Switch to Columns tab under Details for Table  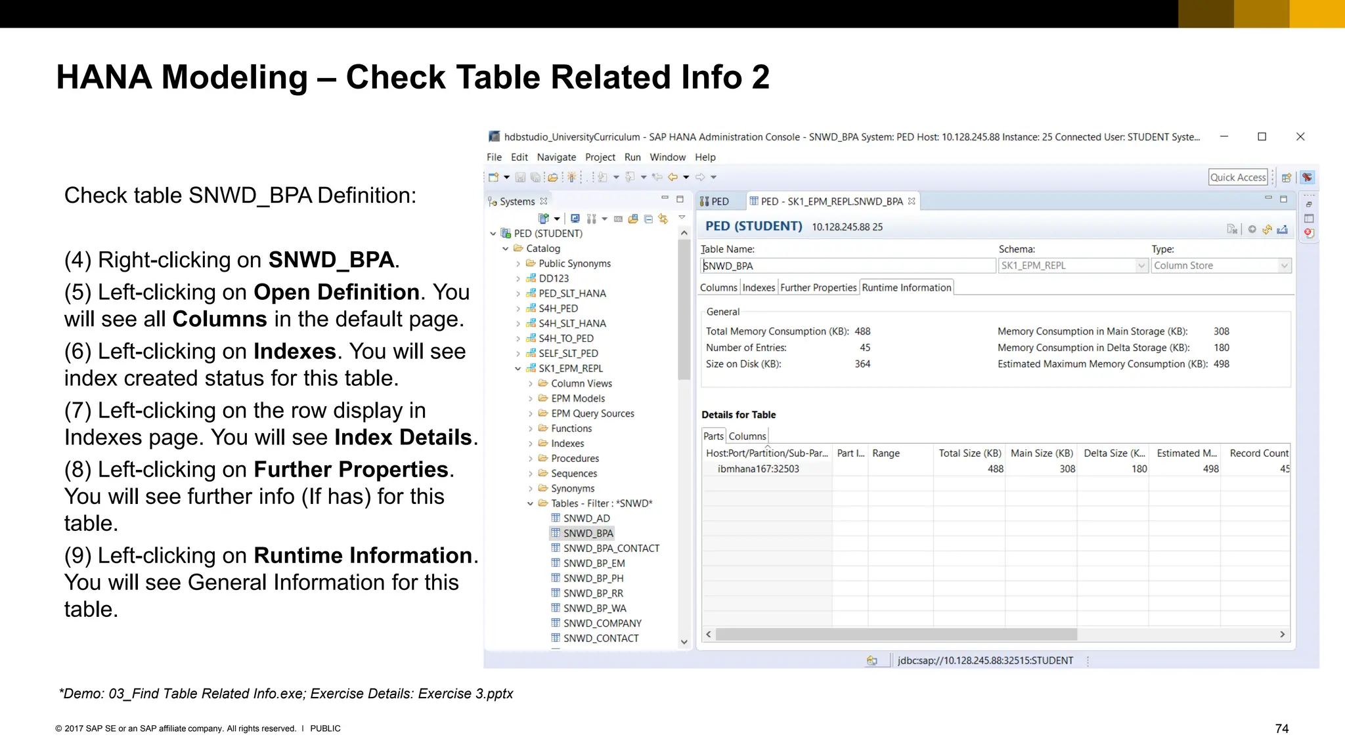(x=747, y=436)
